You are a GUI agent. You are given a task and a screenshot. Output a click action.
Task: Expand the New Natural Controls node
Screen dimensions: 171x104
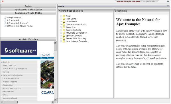click(61, 41)
